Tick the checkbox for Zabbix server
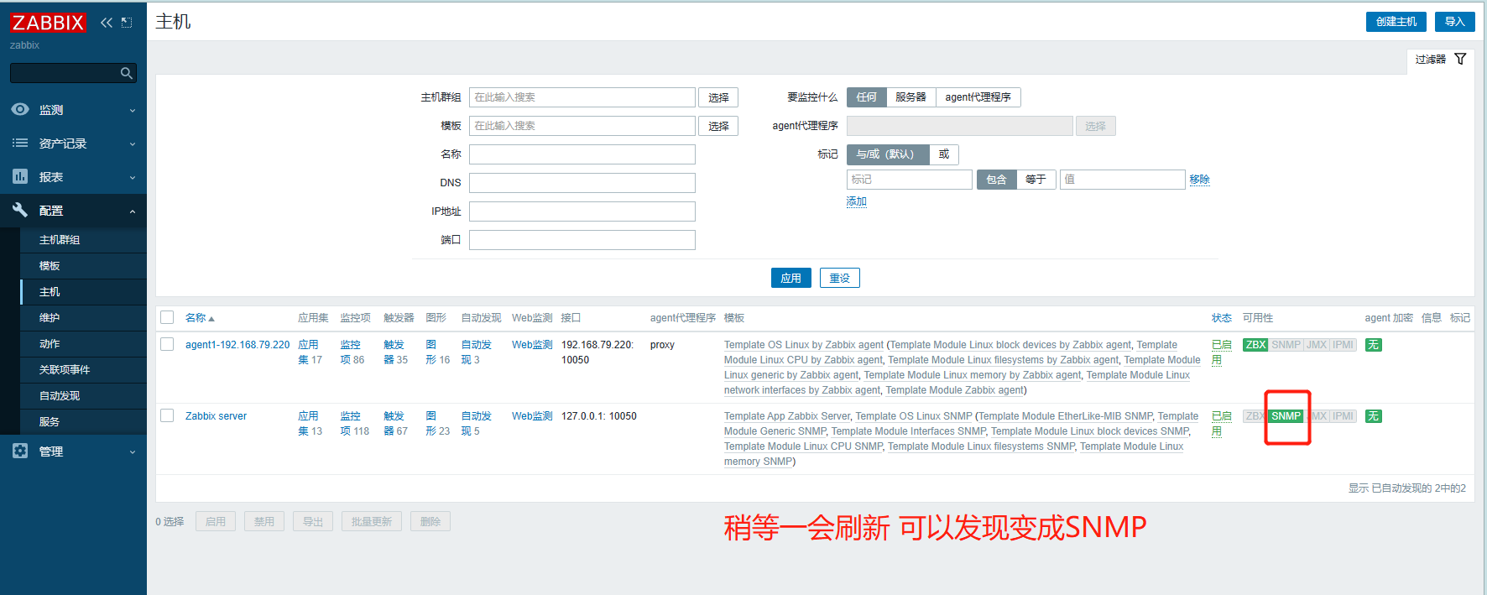 [167, 415]
